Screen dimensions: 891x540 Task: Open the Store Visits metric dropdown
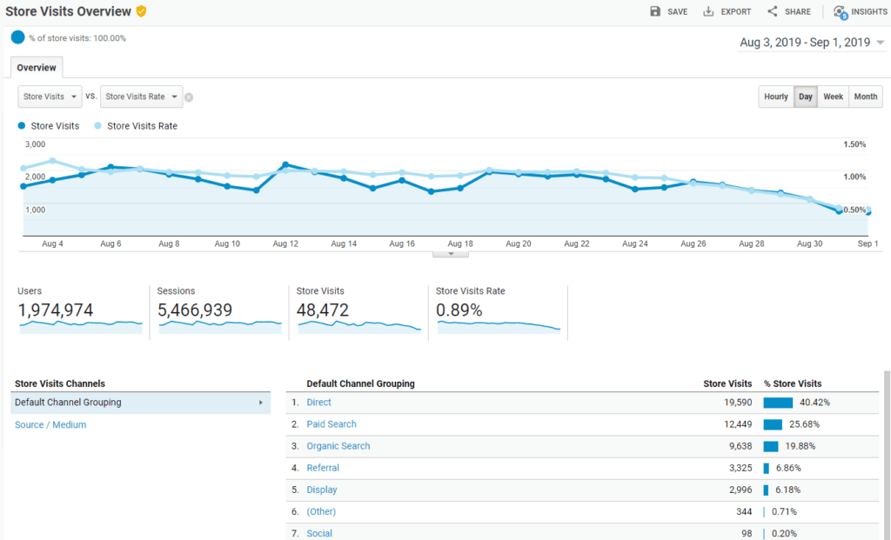click(x=50, y=97)
